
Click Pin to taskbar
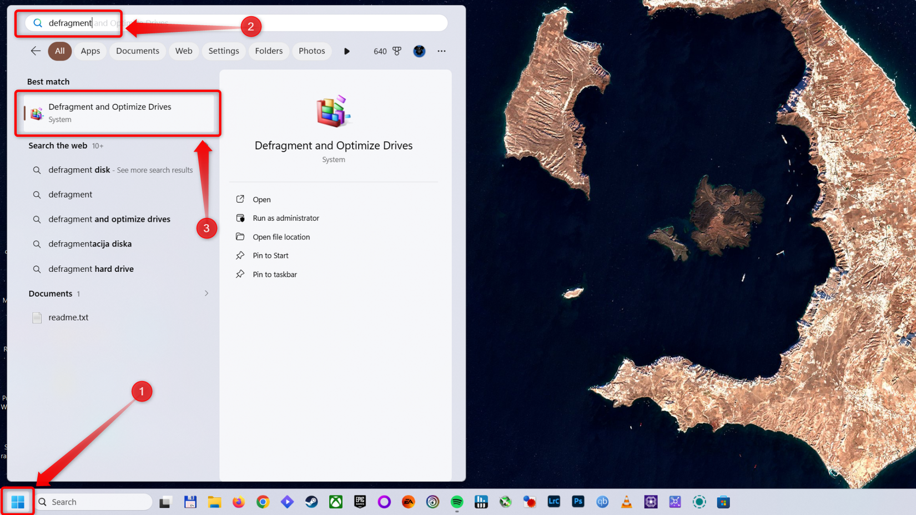275,274
